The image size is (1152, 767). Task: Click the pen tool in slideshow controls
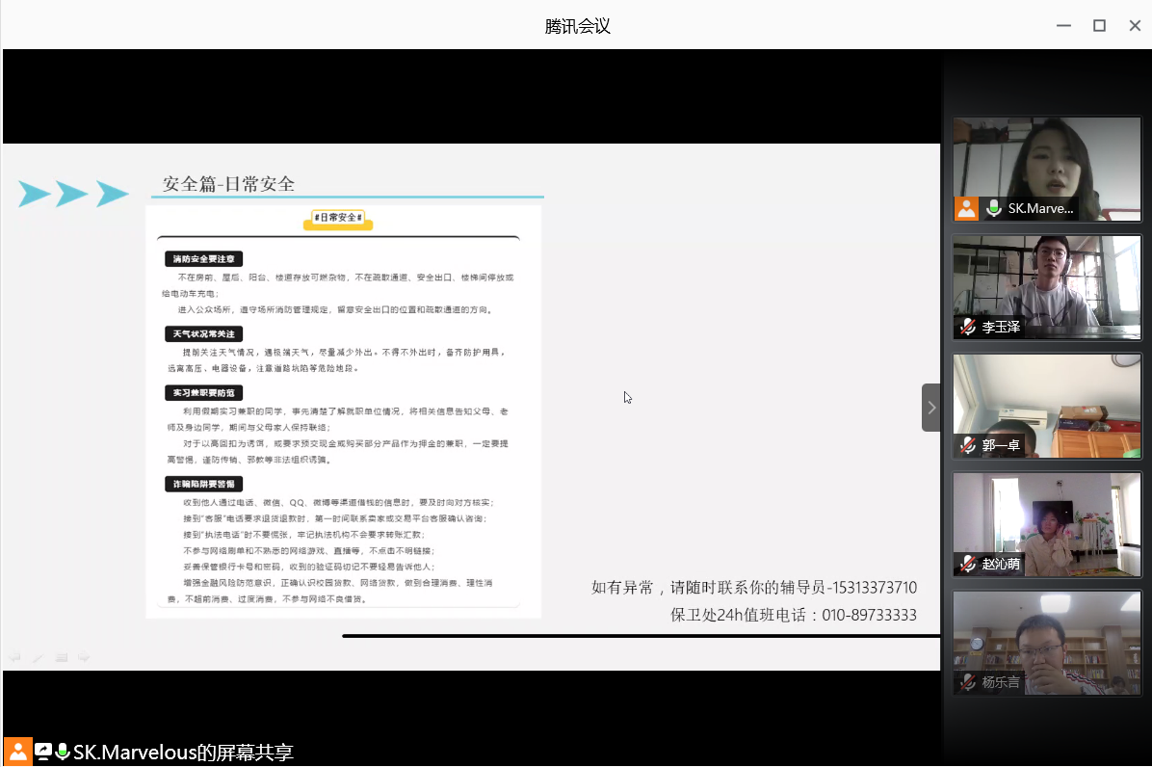(39, 658)
